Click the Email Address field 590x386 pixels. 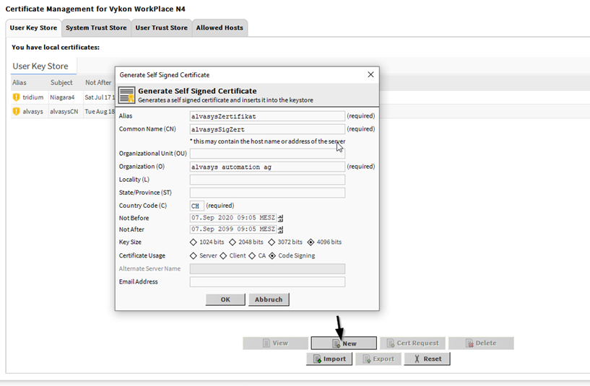coord(267,282)
